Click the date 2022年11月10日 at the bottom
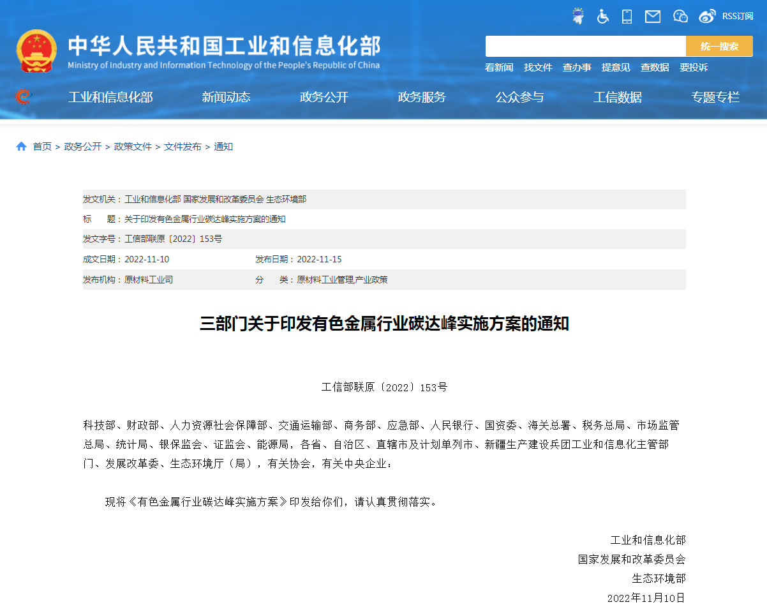 tap(646, 598)
